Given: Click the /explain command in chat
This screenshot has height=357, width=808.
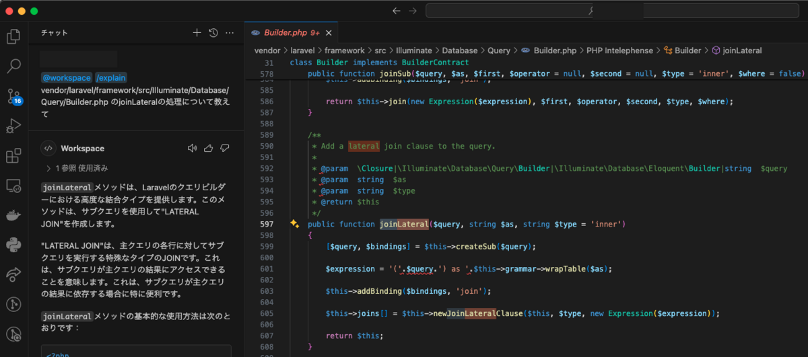Looking at the screenshot, I should point(110,78).
